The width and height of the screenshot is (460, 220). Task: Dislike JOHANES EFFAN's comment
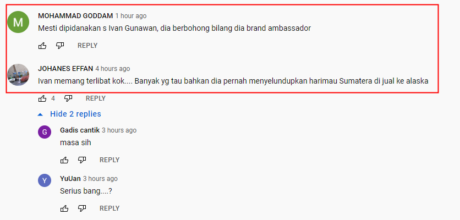pyautogui.click(x=68, y=98)
